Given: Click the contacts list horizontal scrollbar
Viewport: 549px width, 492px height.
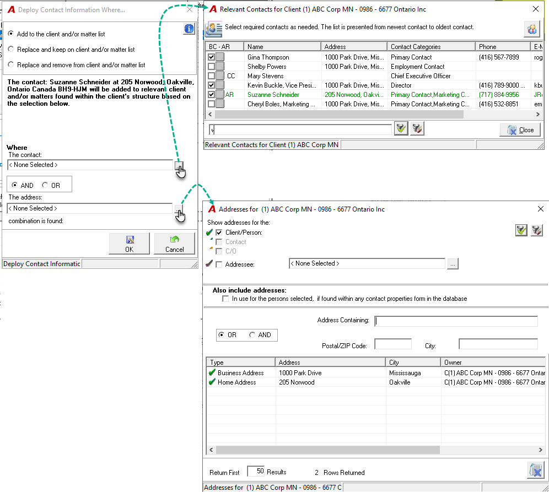Looking at the screenshot, I should 375,115.
